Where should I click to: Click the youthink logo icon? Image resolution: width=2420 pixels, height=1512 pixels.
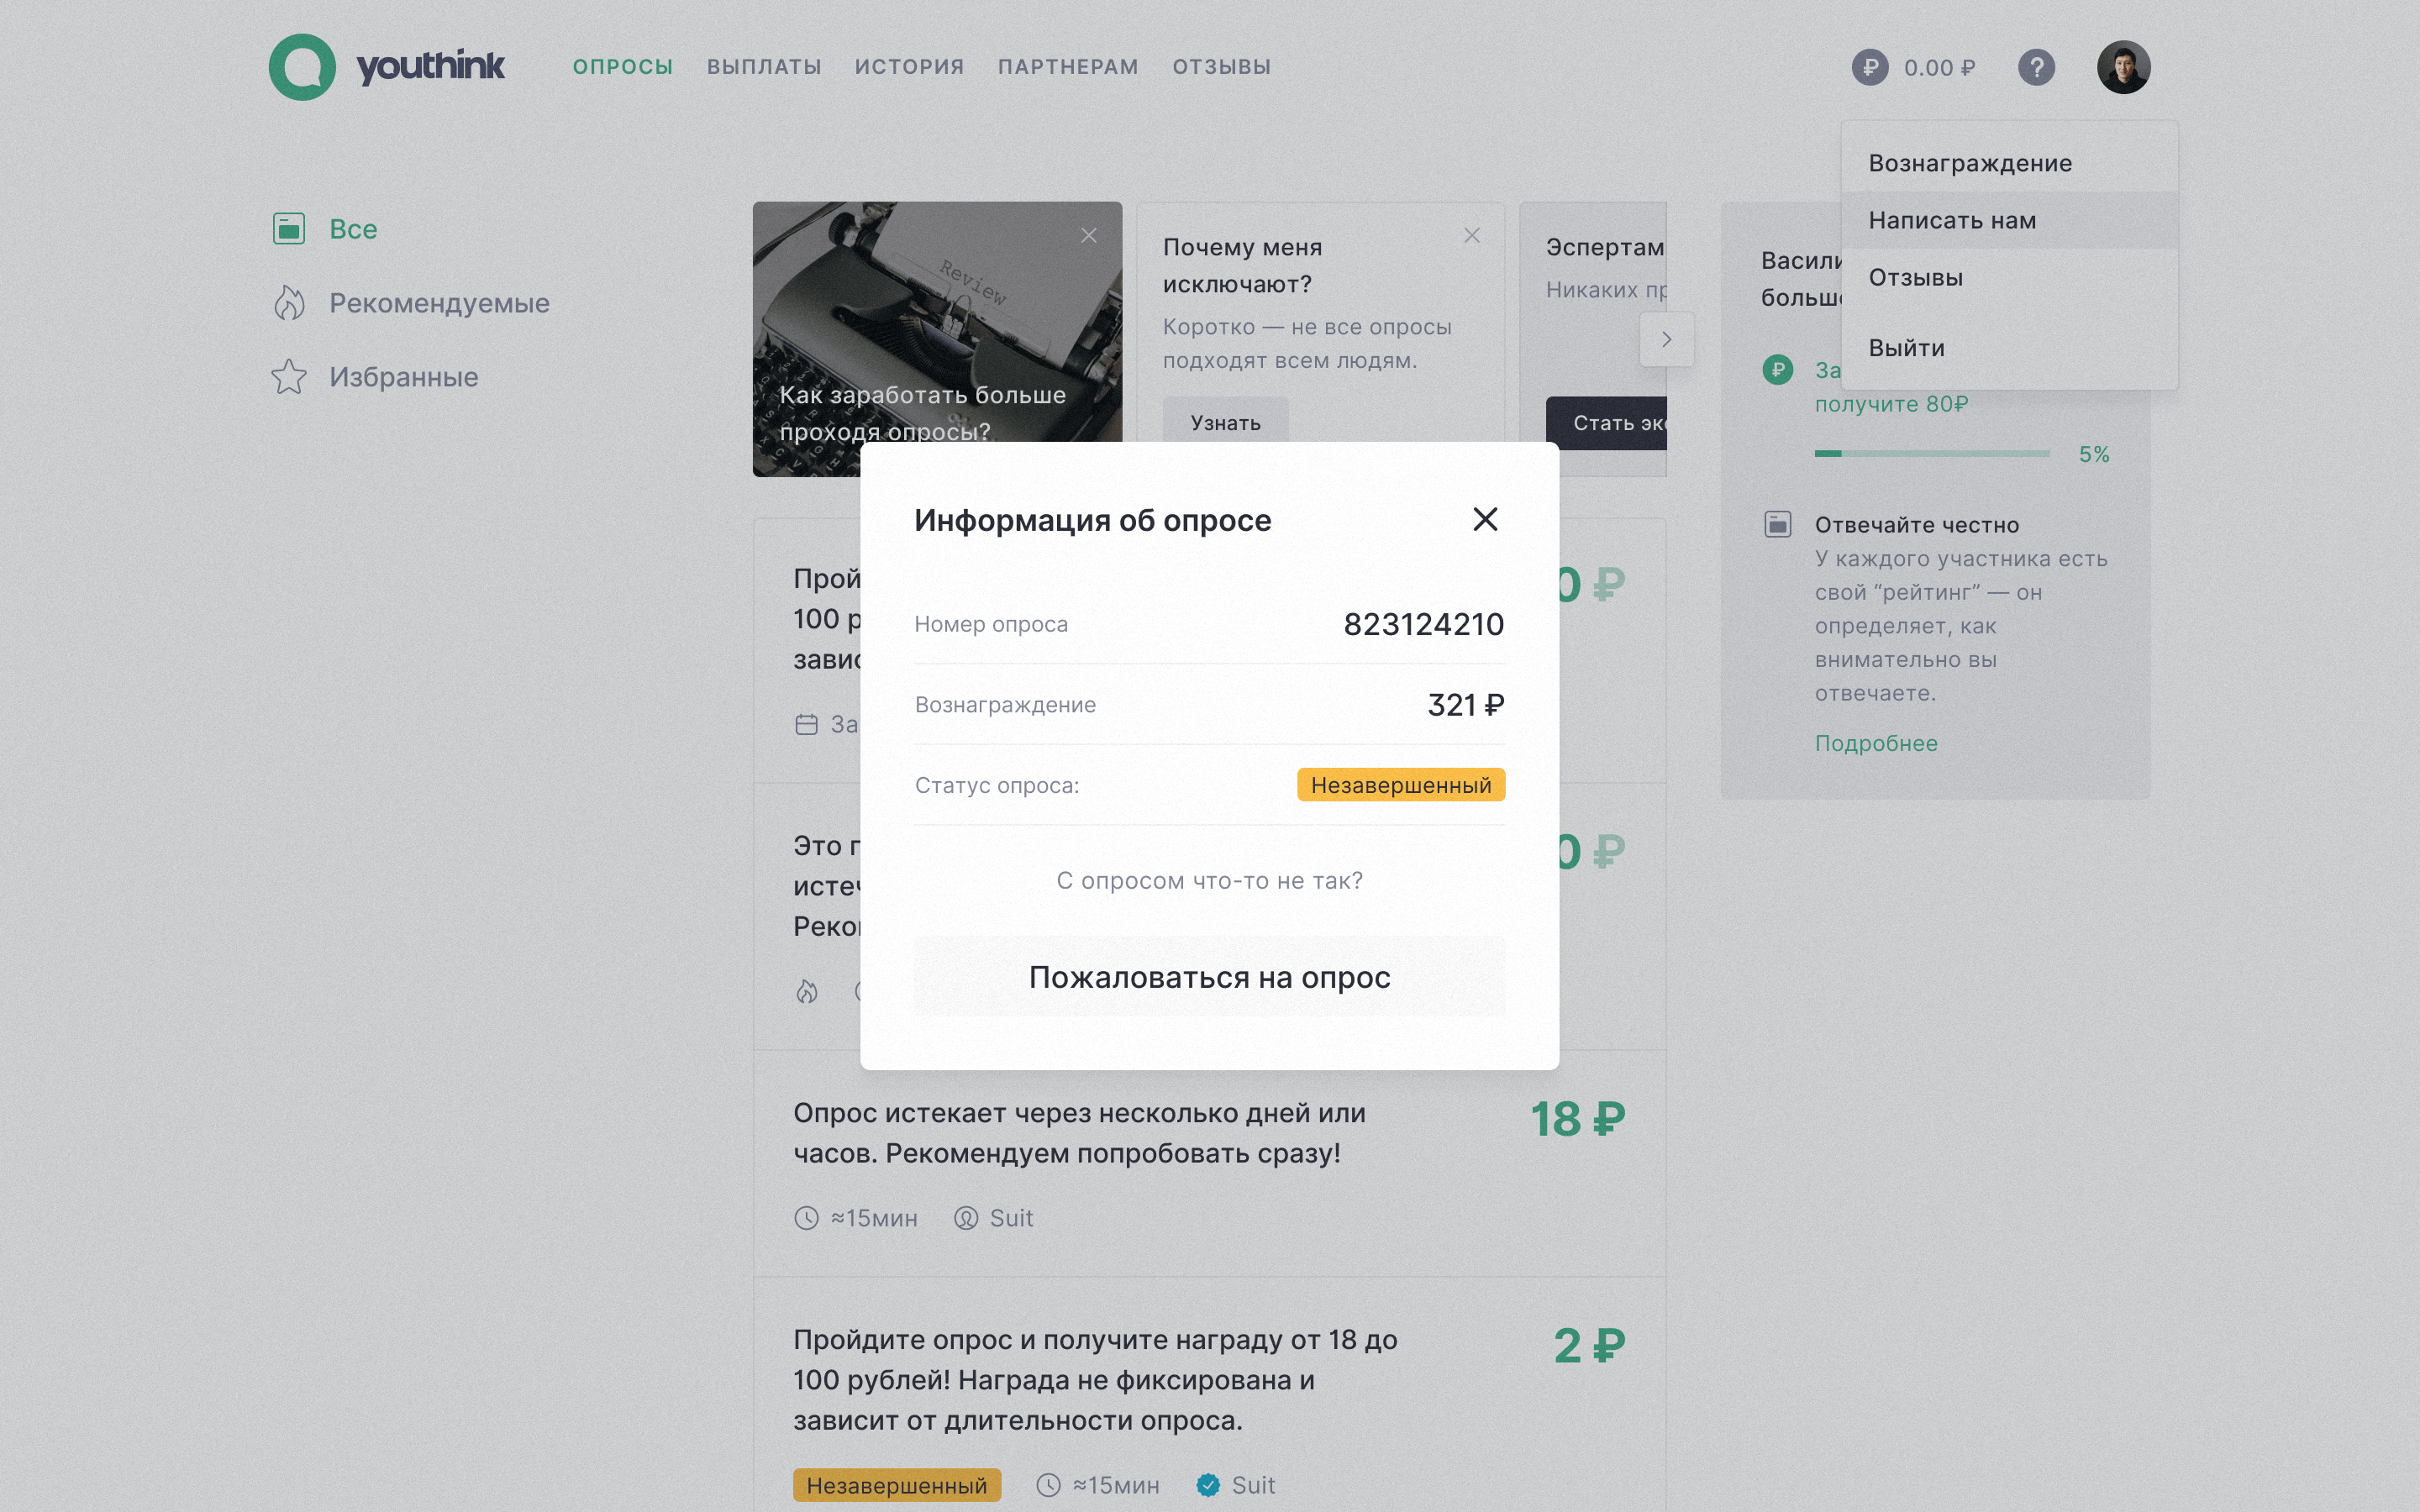pos(302,67)
